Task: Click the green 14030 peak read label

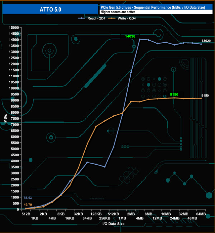Action: (x=131, y=36)
